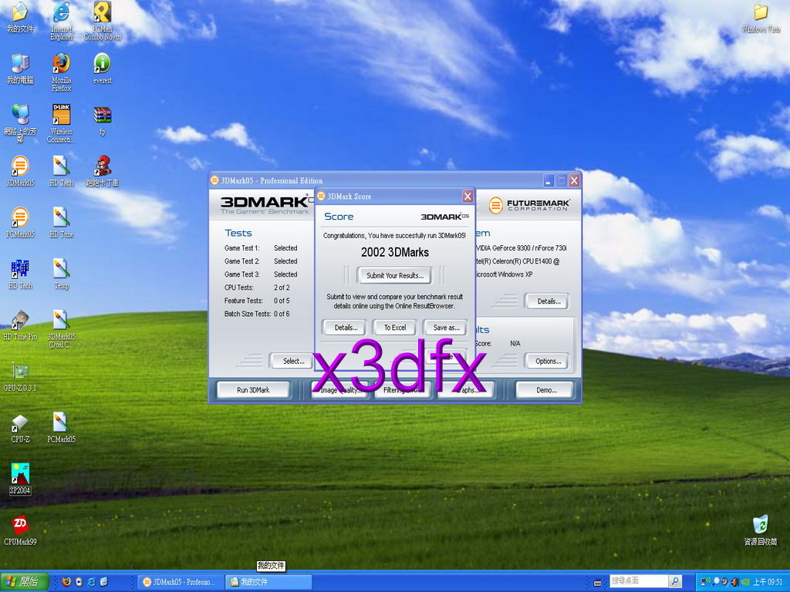This screenshot has width=790, height=592.
Task: Close the 3DMark Score dialog
Action: tap(468, 197)
